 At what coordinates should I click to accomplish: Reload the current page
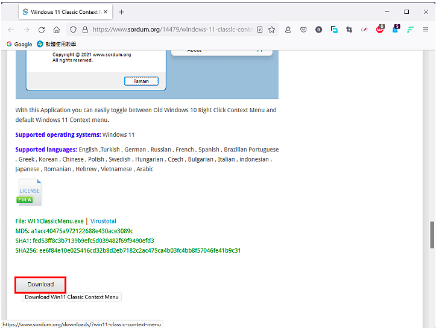pyautogui.click(x=42, y=30)
